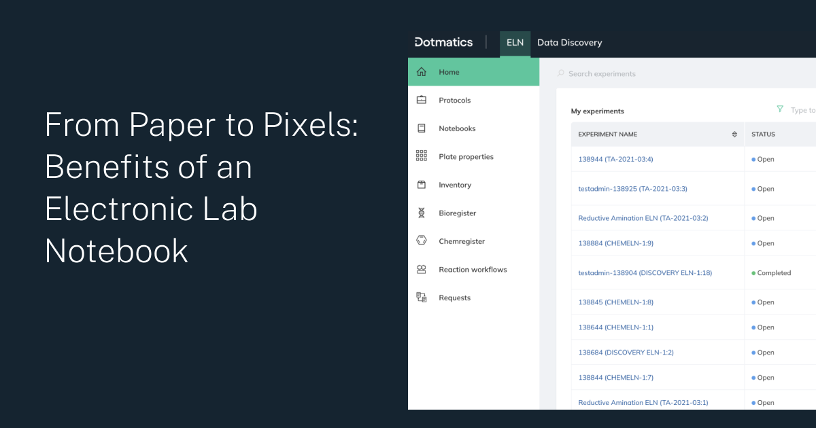Click the Type to filter field

pyautogui.click(x=802, y=109)
